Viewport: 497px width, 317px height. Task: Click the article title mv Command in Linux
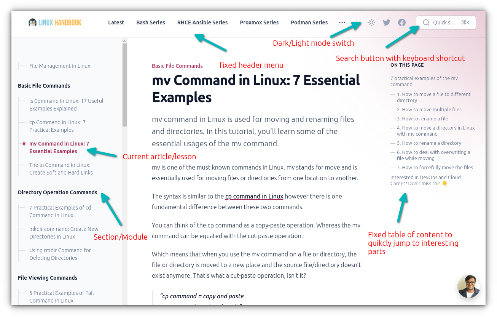click(x=256, y=89)
